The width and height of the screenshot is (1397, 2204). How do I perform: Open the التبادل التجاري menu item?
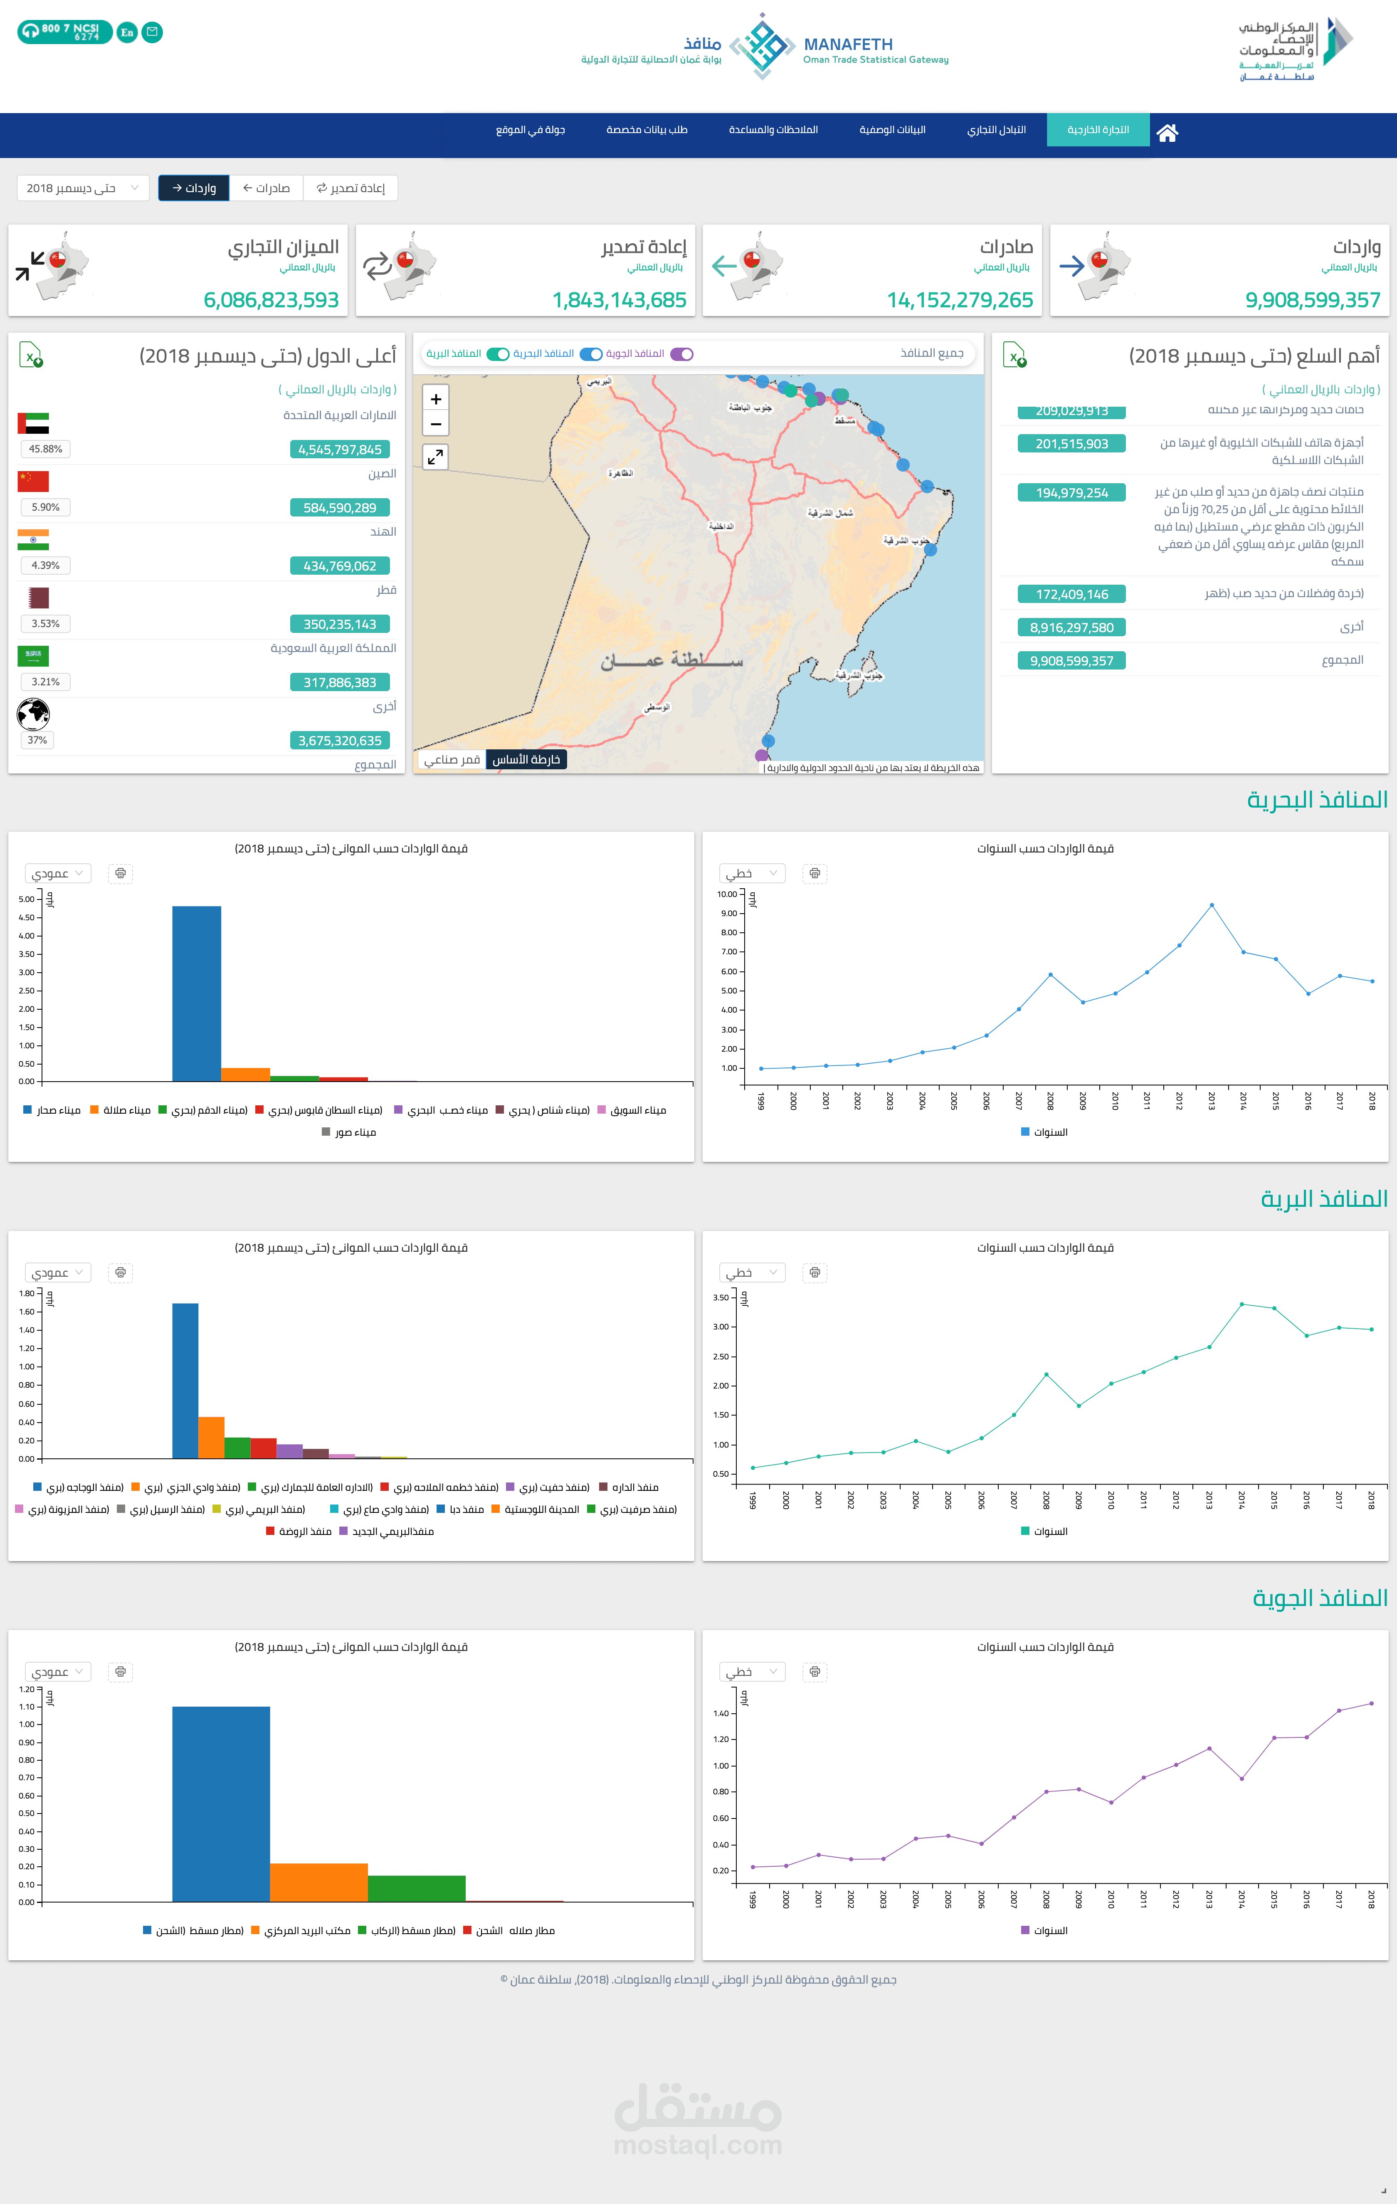[996, 130]
